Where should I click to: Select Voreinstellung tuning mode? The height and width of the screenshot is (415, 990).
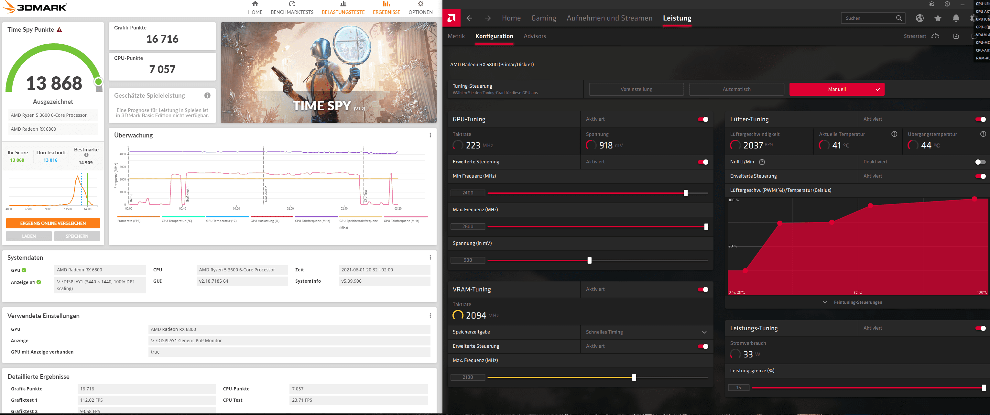[636, 89]
